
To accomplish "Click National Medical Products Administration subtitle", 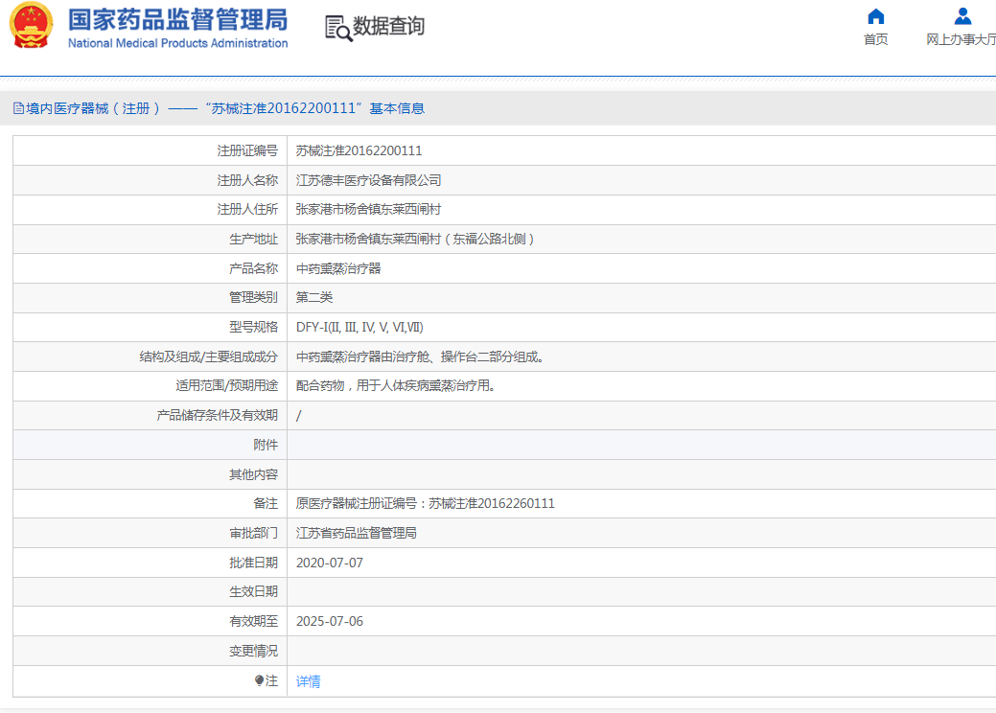I will click(x=178, y=43).
